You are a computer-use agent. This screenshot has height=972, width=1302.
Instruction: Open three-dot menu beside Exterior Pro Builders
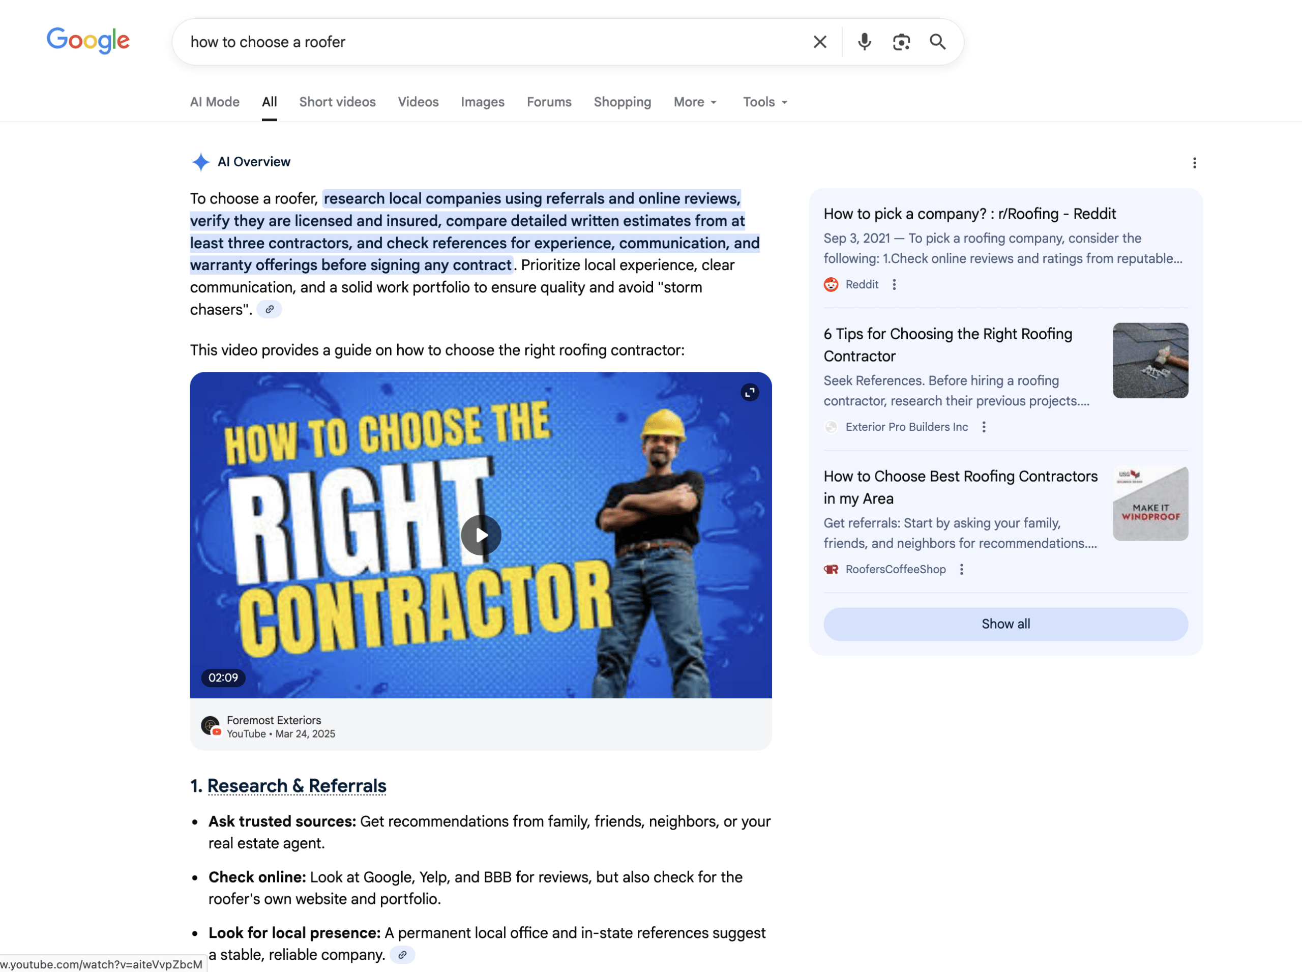tap(984, 427)
